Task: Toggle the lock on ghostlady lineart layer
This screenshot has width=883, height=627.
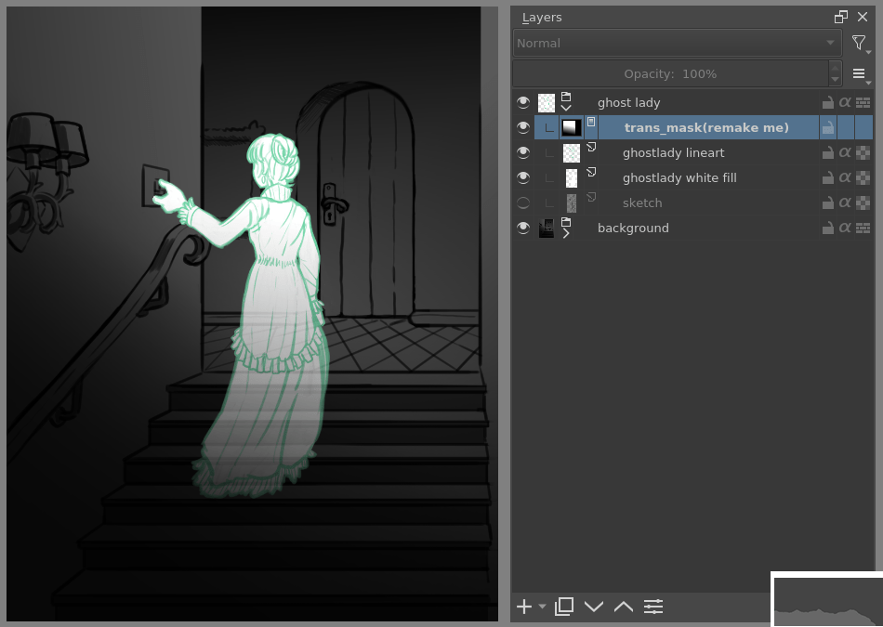Action: pos(827,152)
